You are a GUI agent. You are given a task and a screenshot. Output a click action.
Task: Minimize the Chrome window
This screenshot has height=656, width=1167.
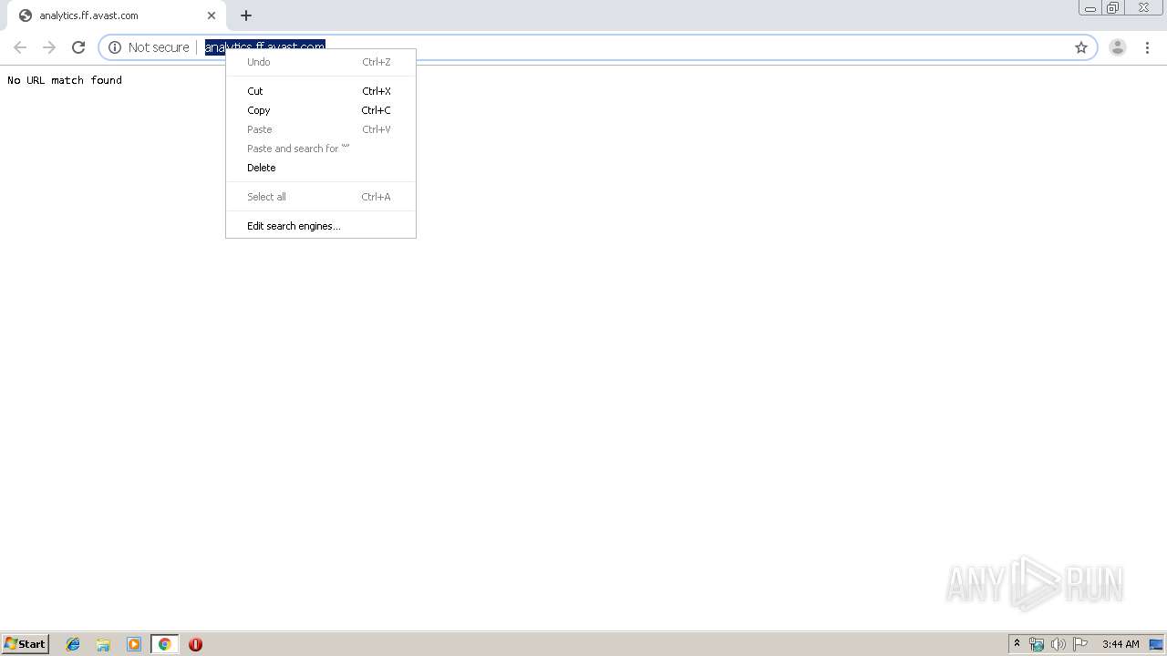pos(1090,8)
